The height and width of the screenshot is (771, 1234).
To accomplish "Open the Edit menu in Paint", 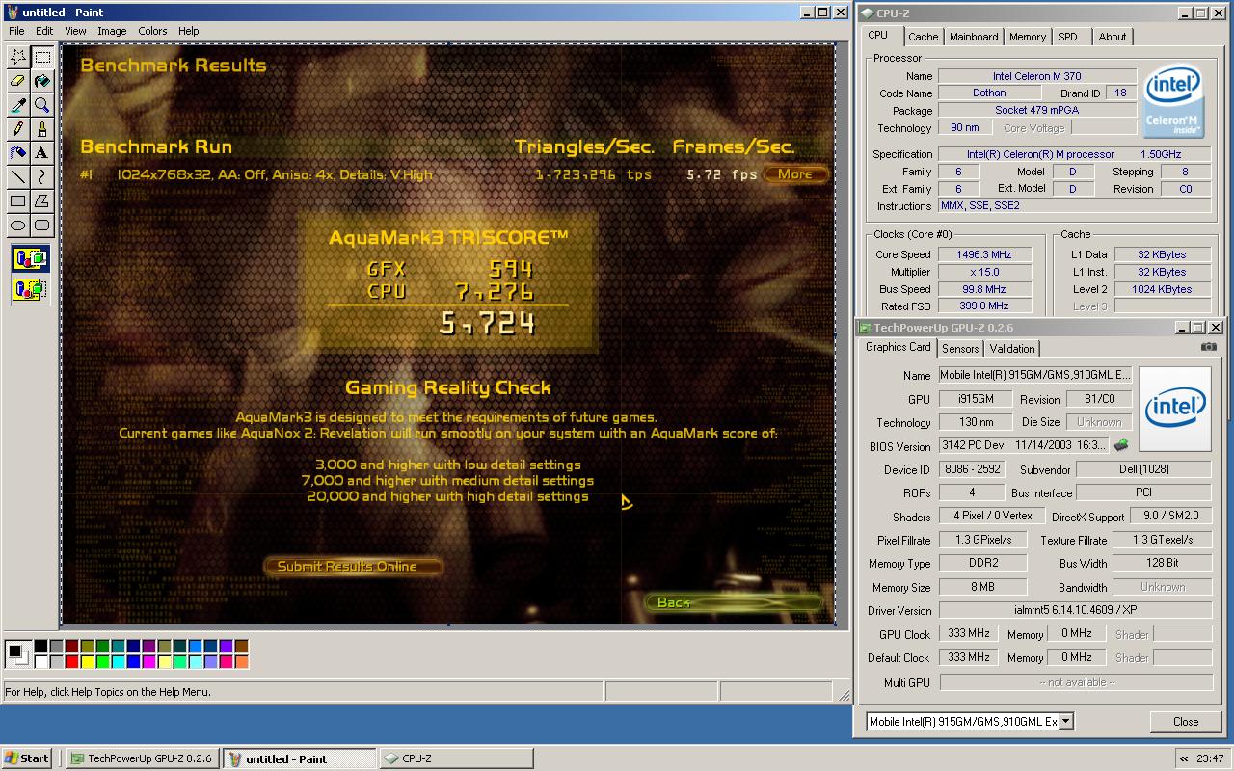I will pos(45,31).
